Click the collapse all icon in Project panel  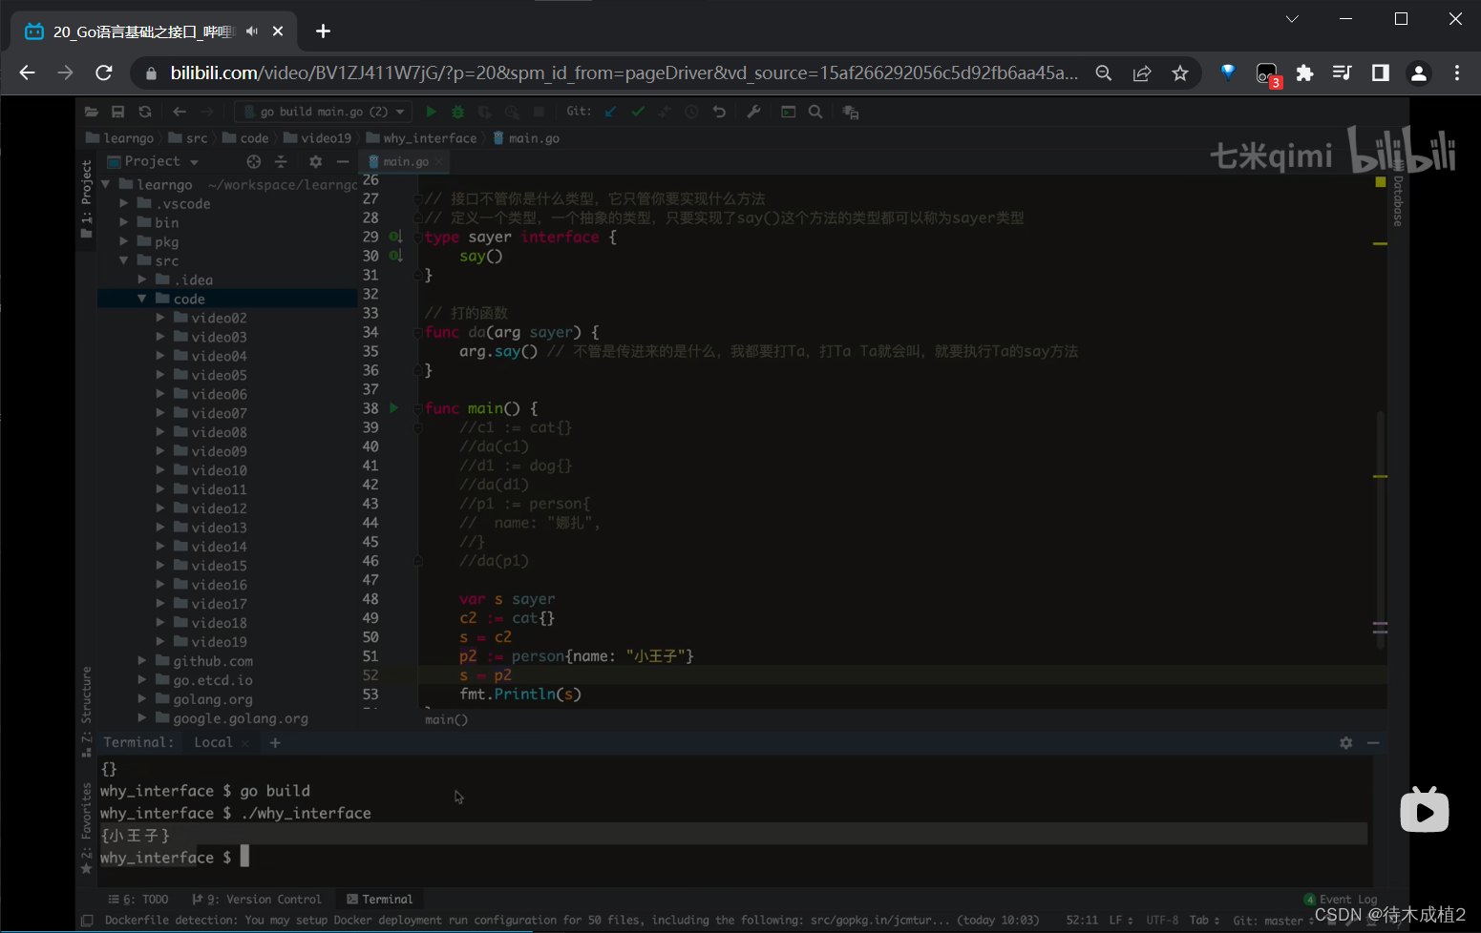pos(281,161)
